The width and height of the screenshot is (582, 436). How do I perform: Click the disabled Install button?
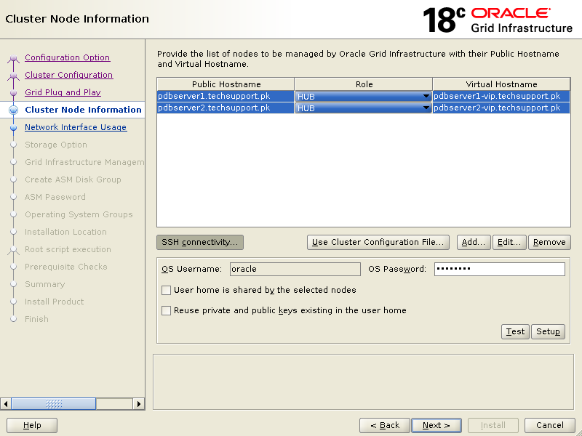coord(493,425)
